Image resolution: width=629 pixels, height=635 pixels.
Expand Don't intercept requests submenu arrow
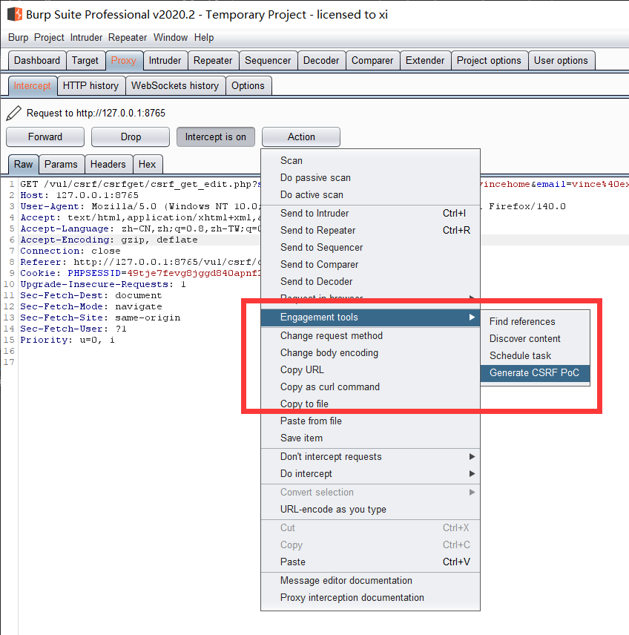pyautogui.click(x=472, y=456)
